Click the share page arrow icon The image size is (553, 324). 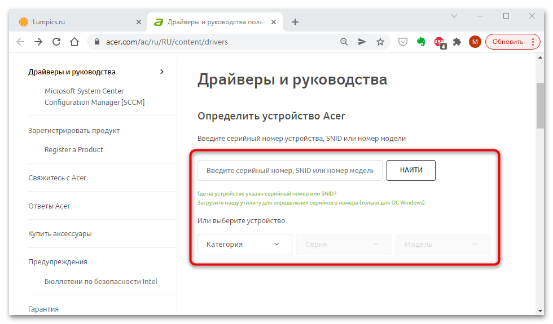coord(362,42)
